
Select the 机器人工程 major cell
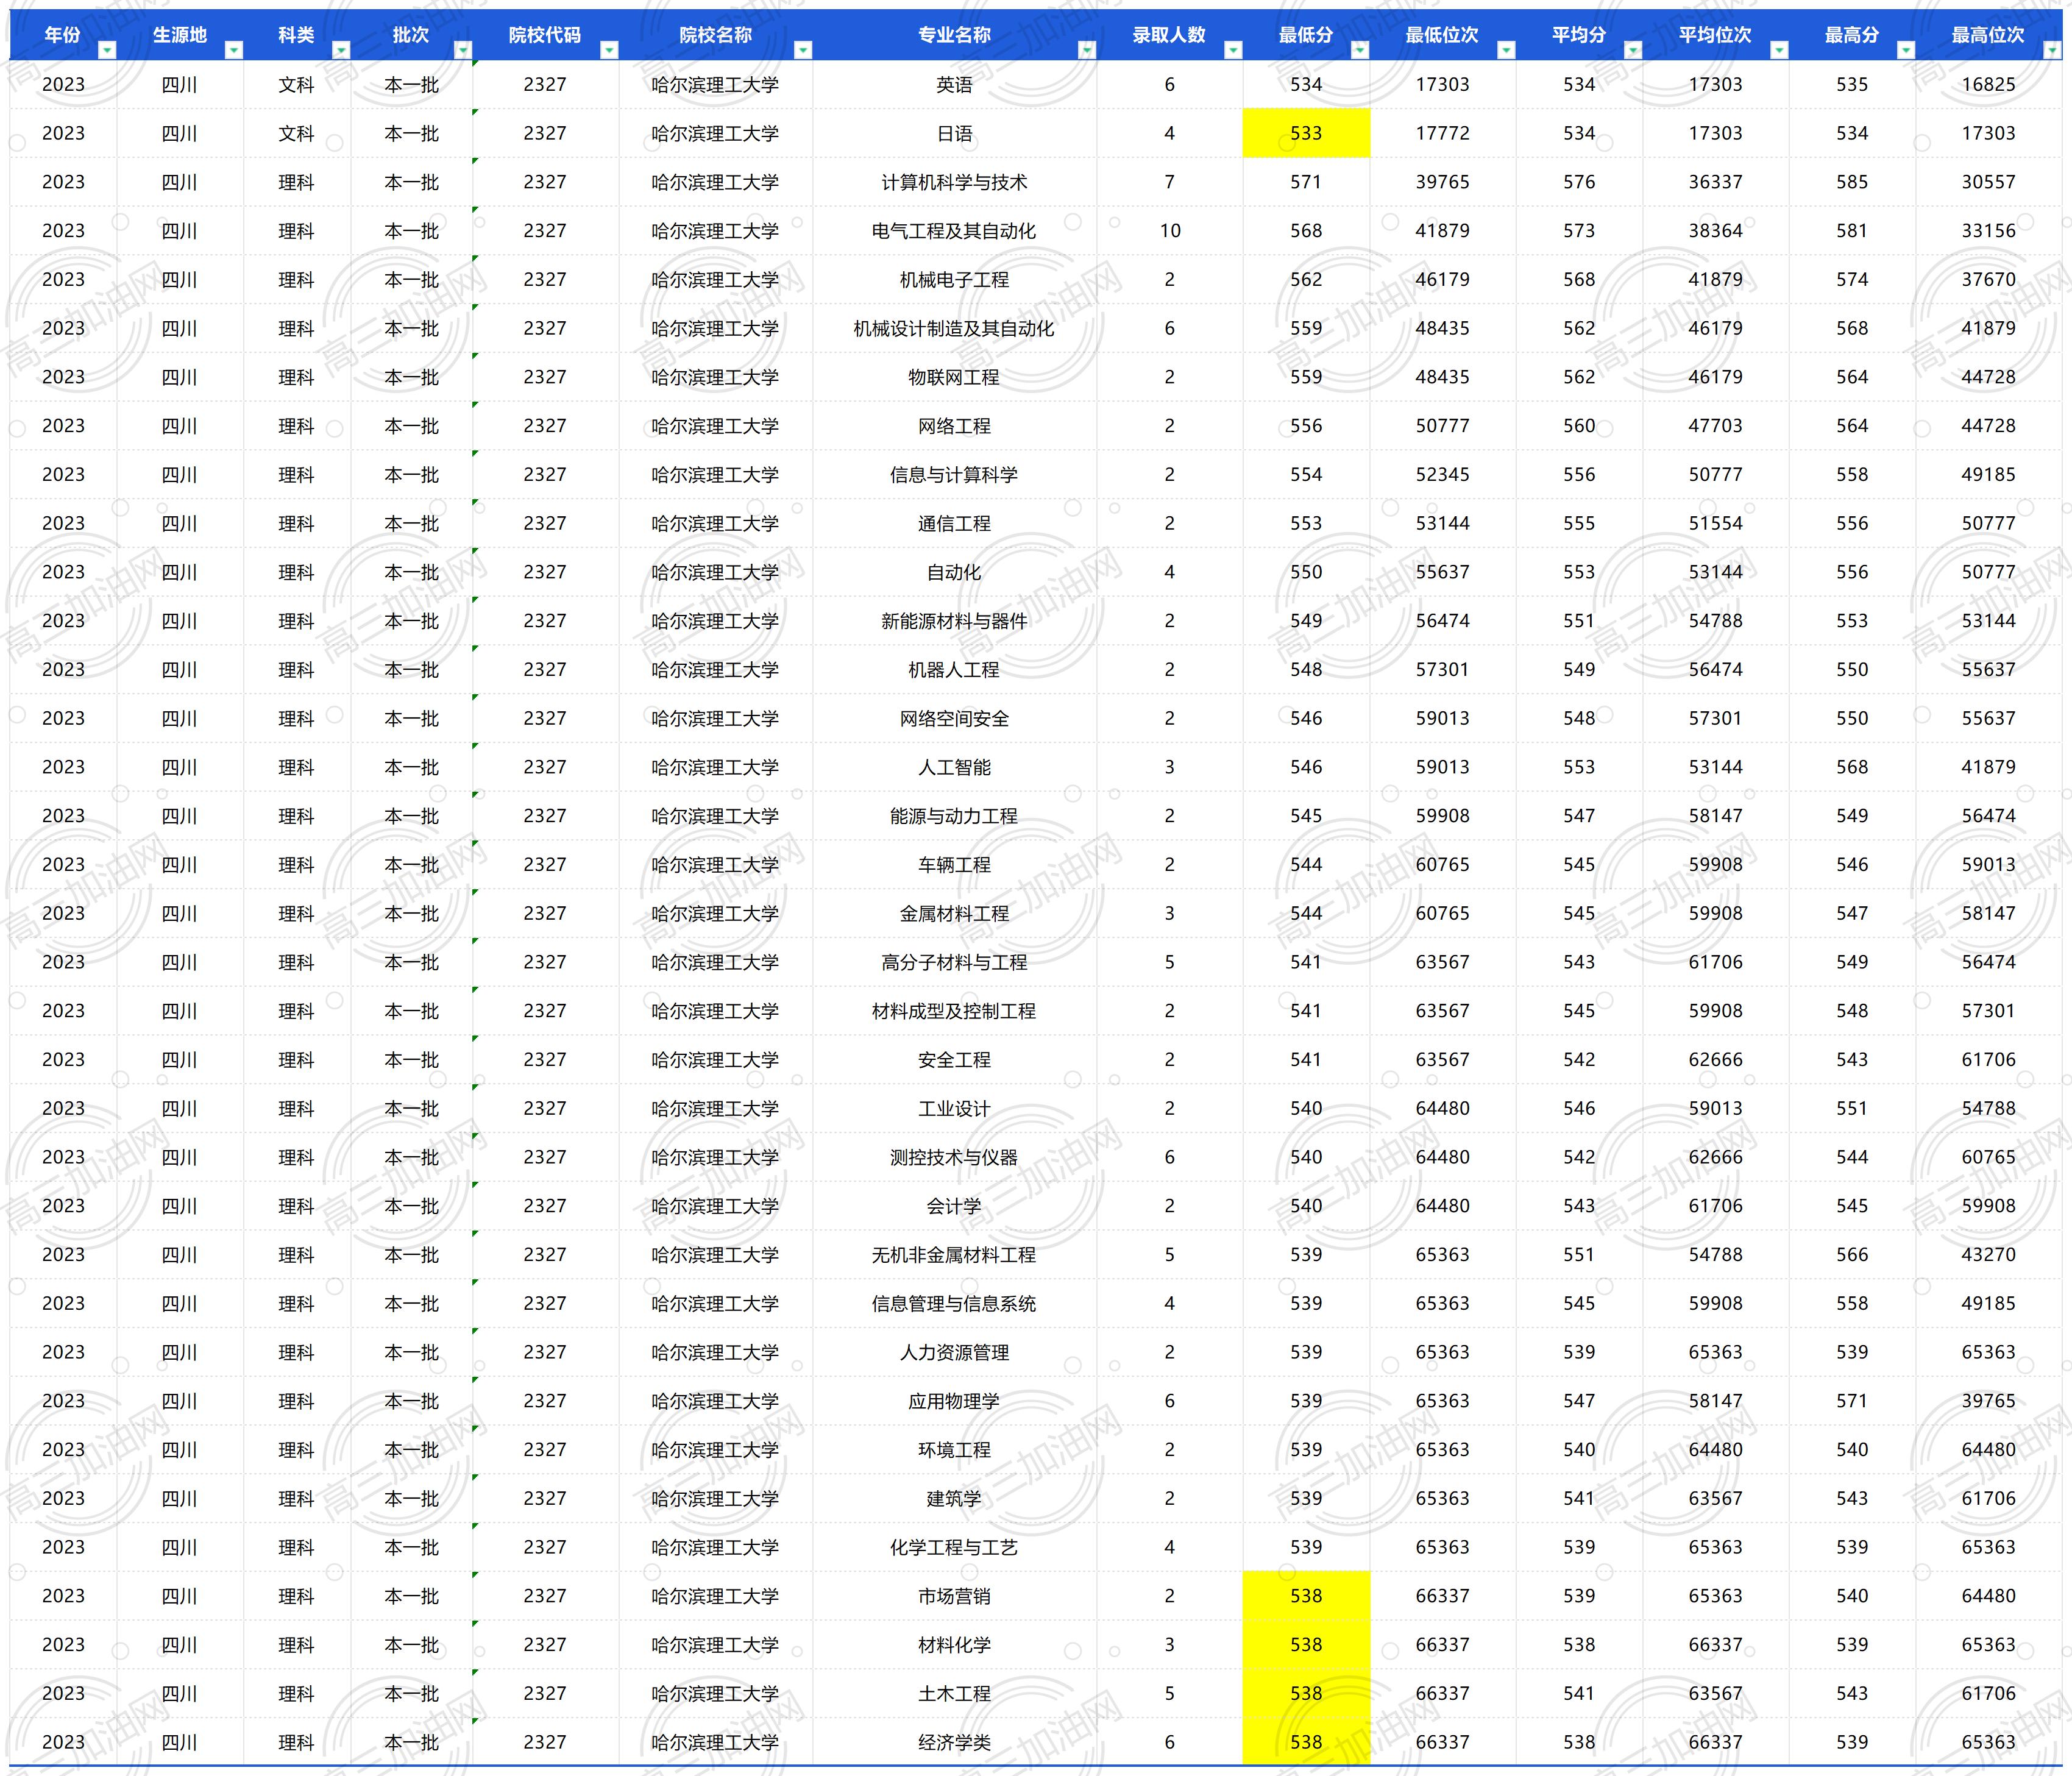(x=955, y=670)
